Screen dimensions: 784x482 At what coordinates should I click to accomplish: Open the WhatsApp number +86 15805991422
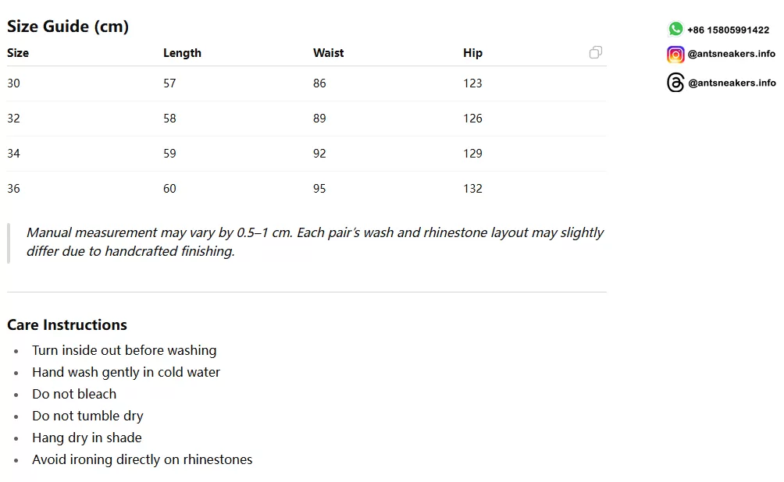(x=728, y=30)
